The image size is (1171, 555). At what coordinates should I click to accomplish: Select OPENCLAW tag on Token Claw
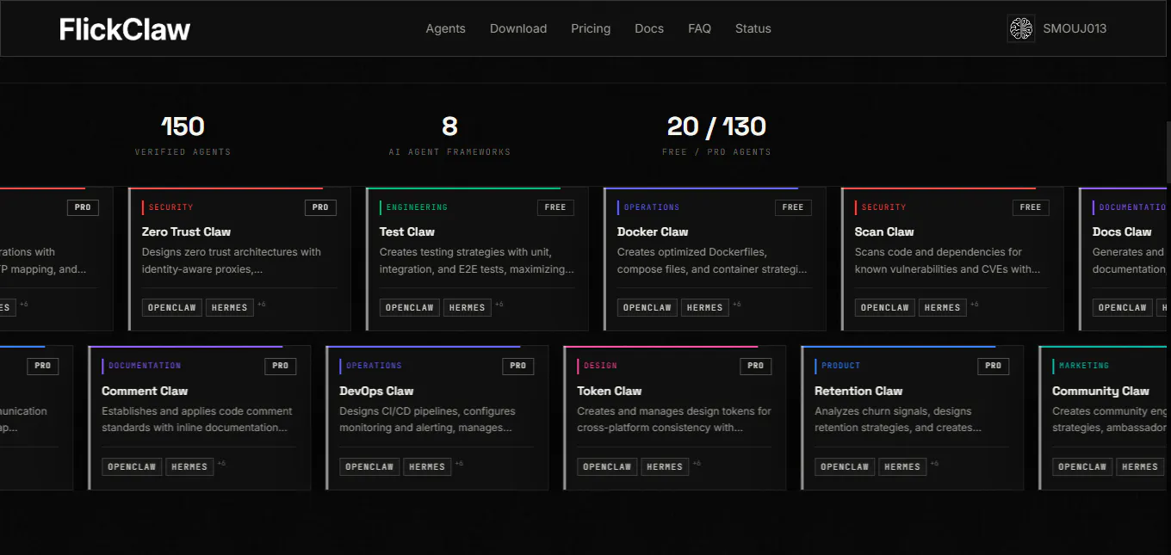tap(607, 467)
